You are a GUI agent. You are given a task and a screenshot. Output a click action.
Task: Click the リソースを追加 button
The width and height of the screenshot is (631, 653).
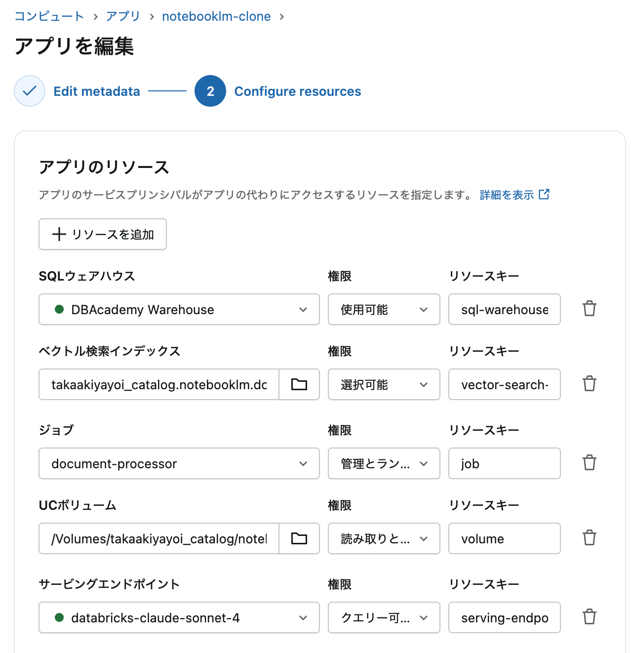[x=102, y=234]
